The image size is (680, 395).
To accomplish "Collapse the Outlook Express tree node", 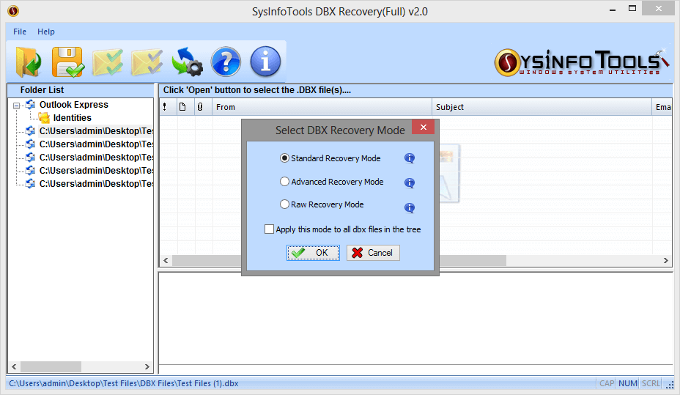I will (16, 106).
